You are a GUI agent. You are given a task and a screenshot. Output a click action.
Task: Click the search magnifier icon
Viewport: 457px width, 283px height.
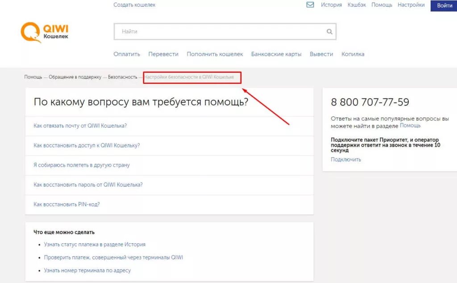coord(329,32)
